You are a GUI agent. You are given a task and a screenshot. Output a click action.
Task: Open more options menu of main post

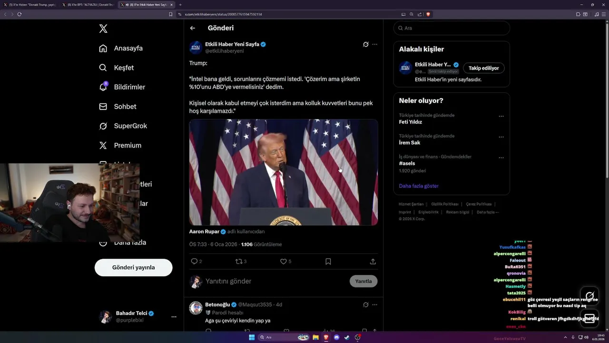click(x=375, y=44)
